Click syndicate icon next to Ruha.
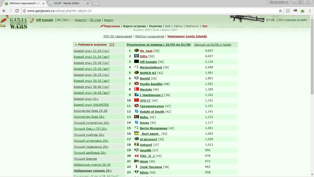314x177 pixels. (136, 117)
